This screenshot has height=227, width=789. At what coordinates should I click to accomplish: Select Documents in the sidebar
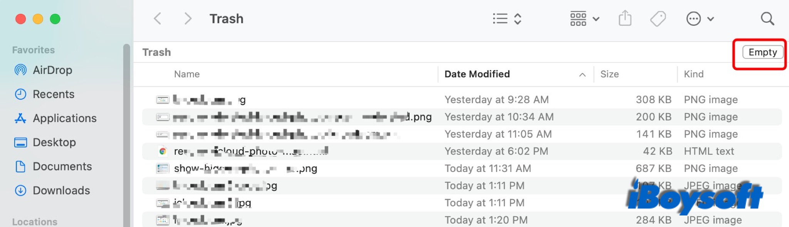(x=62, y=167)
